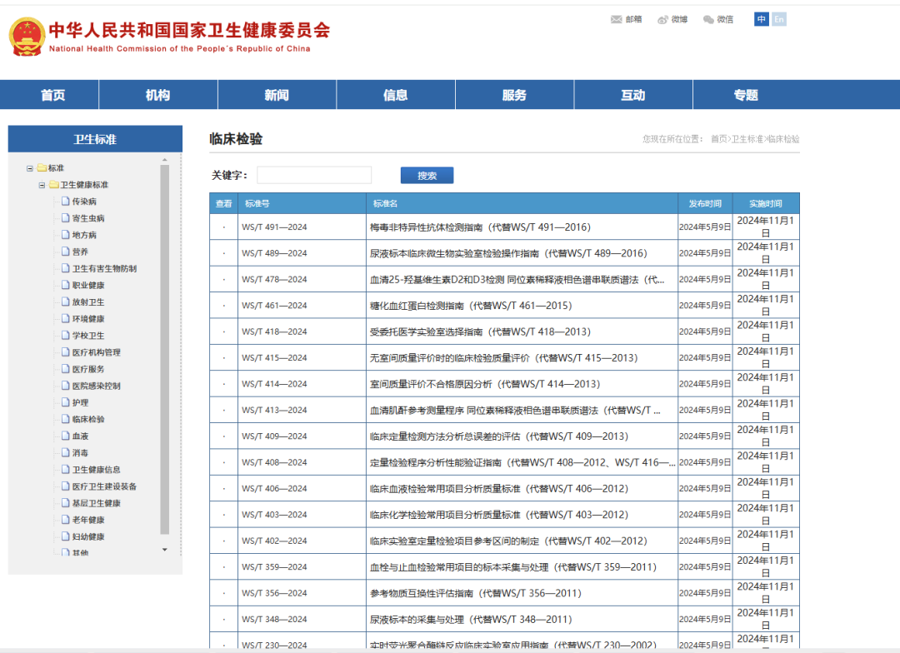Image resolution: width=900 pixels, height=653 pixels.
Task: Click the 实施时间 column header
Action: tap(766, 204)
